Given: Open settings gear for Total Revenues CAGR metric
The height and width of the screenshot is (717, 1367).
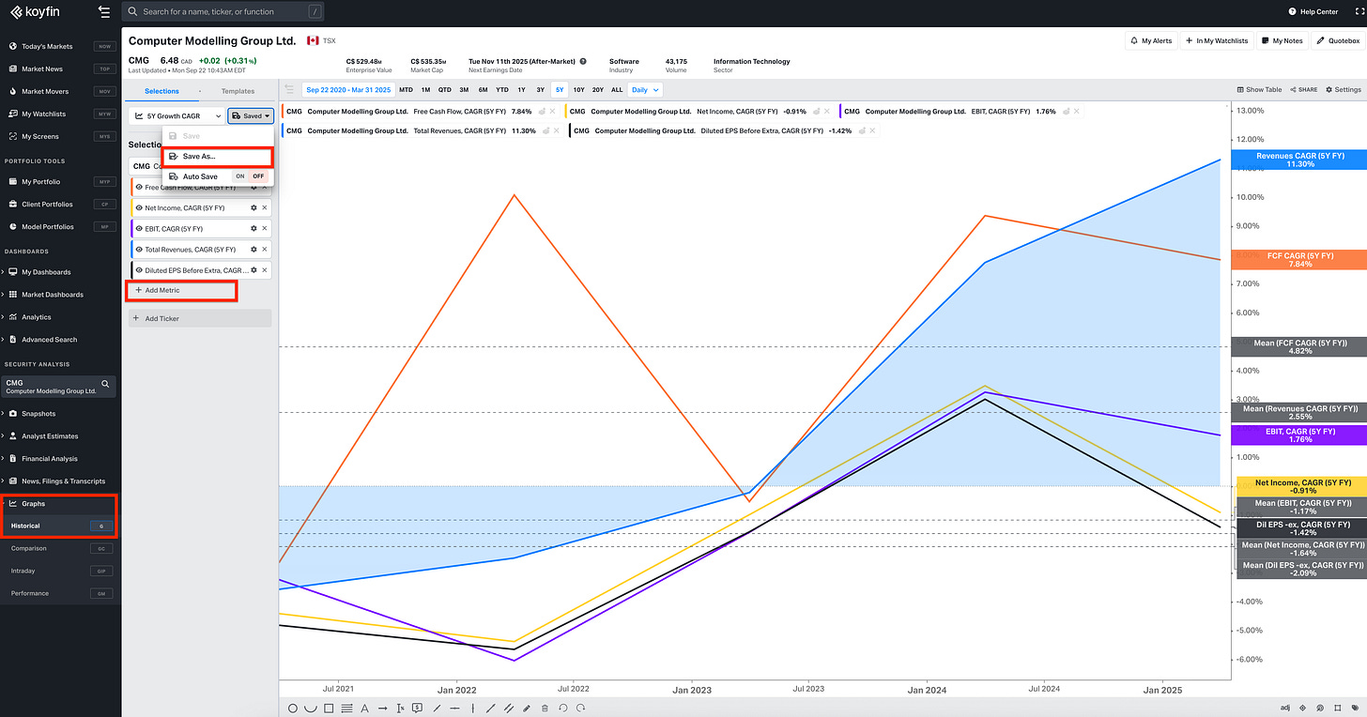Looking at the screenshot, I should (253, 250).
